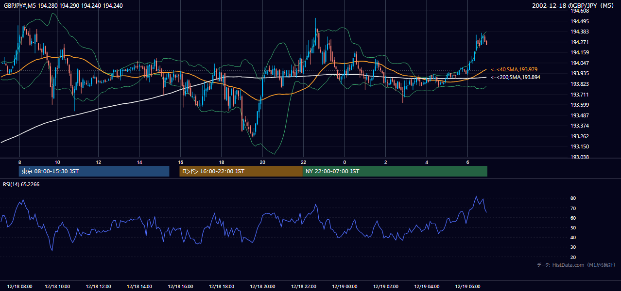Screen dimensions: 621x291
Task: Click hour label 20 under the price chart
Action: coord(262,162)
